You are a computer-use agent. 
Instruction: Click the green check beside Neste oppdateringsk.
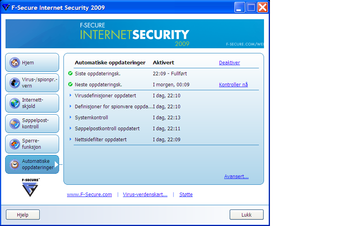[x=70, y=84]
